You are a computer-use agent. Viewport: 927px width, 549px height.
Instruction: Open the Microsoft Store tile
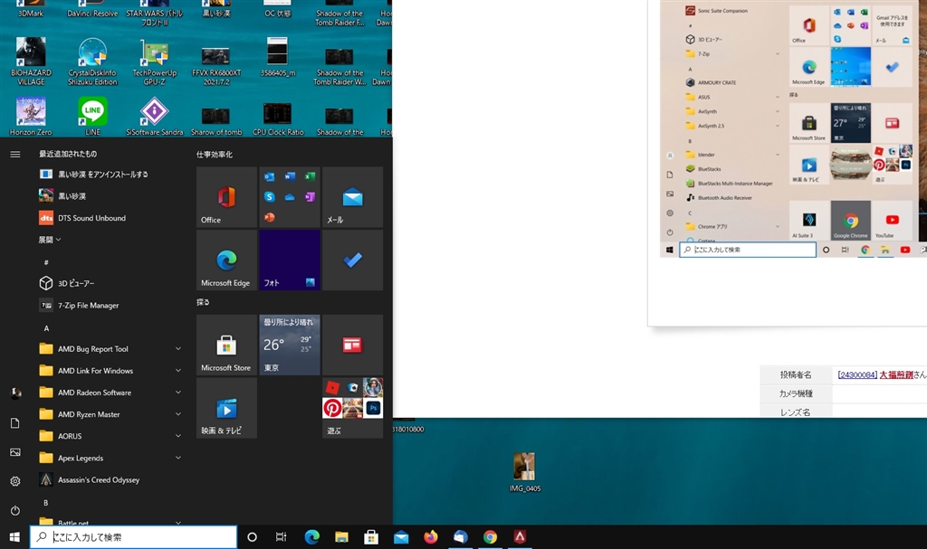tap(226, 345)
